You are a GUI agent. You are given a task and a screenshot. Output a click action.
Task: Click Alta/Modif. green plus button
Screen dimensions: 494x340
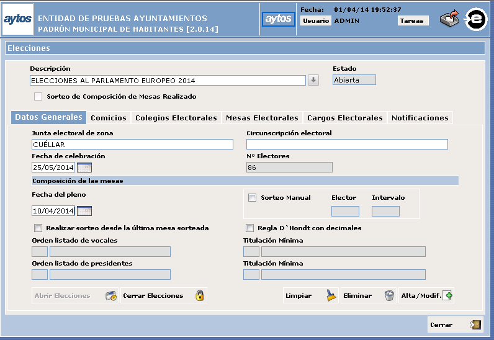(427, 295)
